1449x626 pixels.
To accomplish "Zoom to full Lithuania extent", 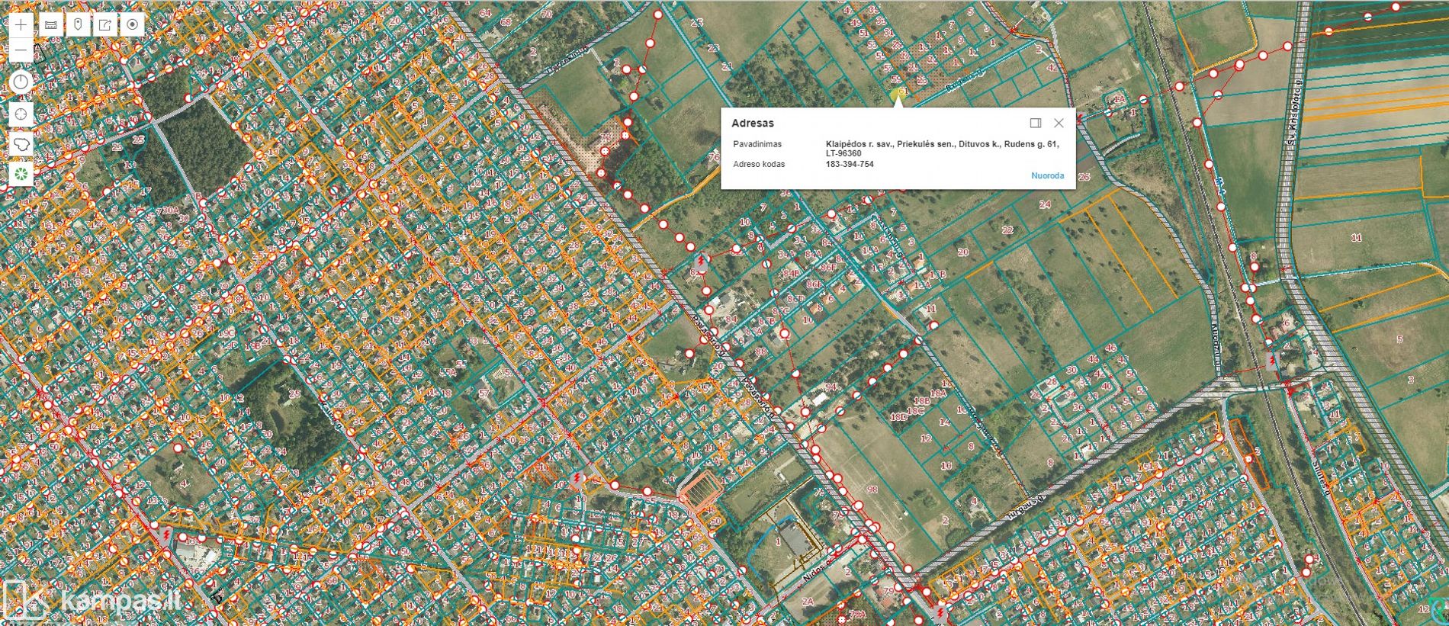I will pyautogui.click(x=21, y=144).
